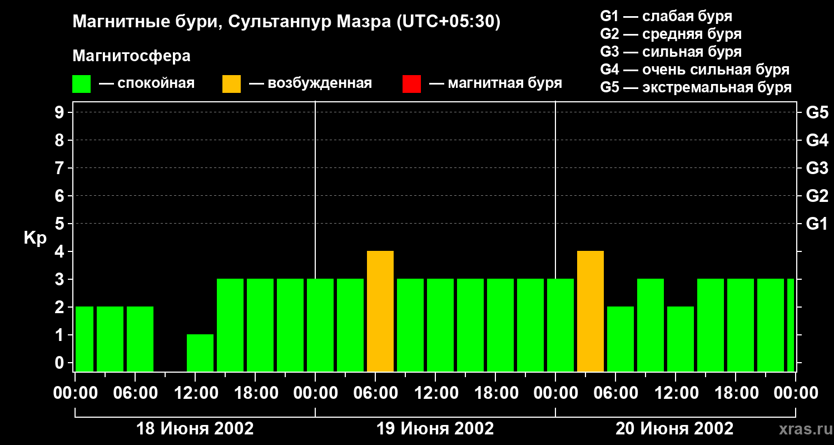Click the green 'спокойная' legend swatch

(x=81, y=84)
